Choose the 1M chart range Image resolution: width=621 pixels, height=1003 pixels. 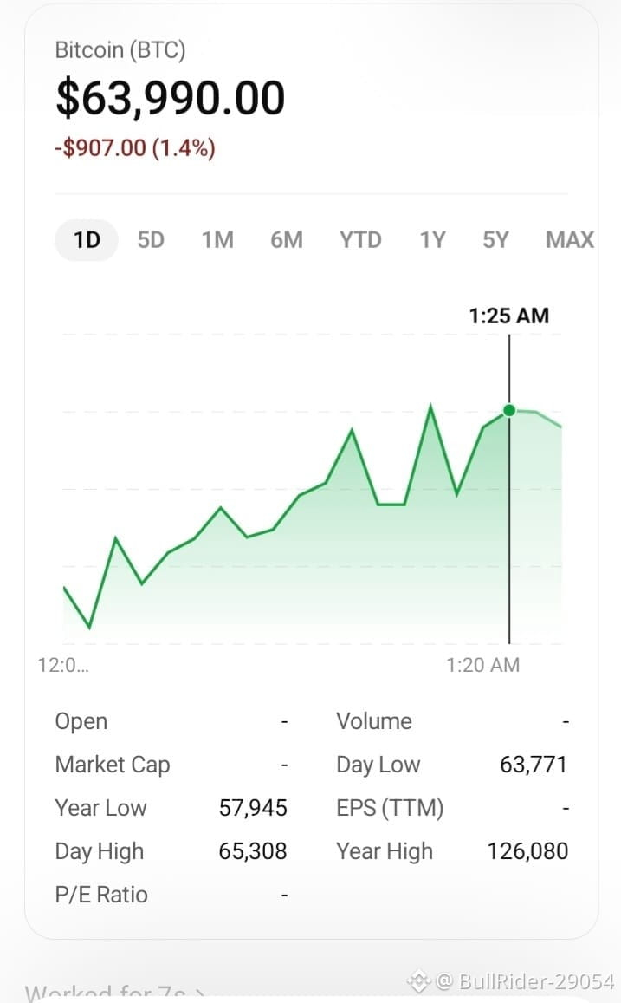217,240
